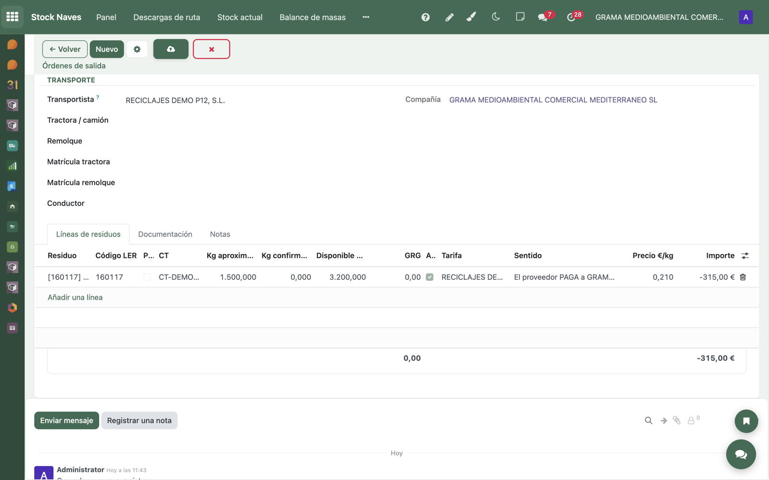The width and height of the screenshot is (769, 480).
Task: Search chatter messages with magnifier icon
Action: pos(648,420)
